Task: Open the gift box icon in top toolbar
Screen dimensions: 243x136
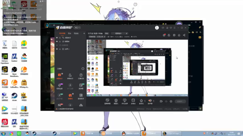Action: tap(164, 35)
